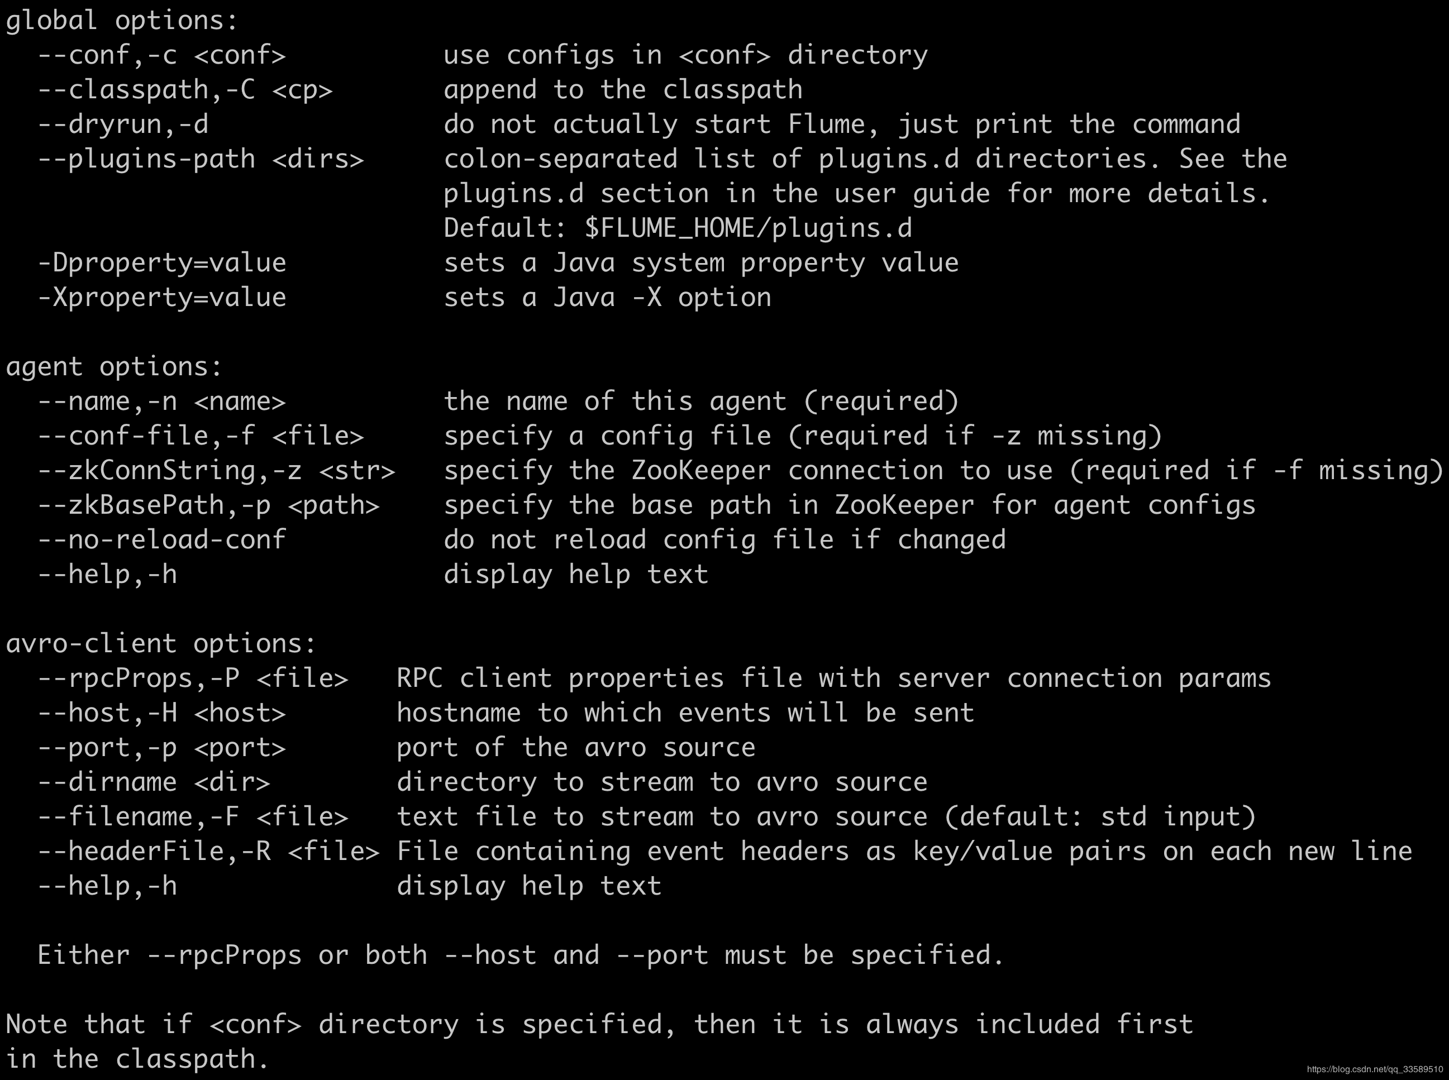Click the --conf-file,-f <file> option
The width and height of the screenshot is (1449, 1080).
200,436
